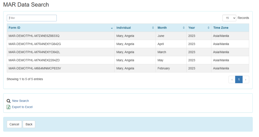Focus the Filter text field
The width and height of the screenshot is (259, 137).
[32, 18]
